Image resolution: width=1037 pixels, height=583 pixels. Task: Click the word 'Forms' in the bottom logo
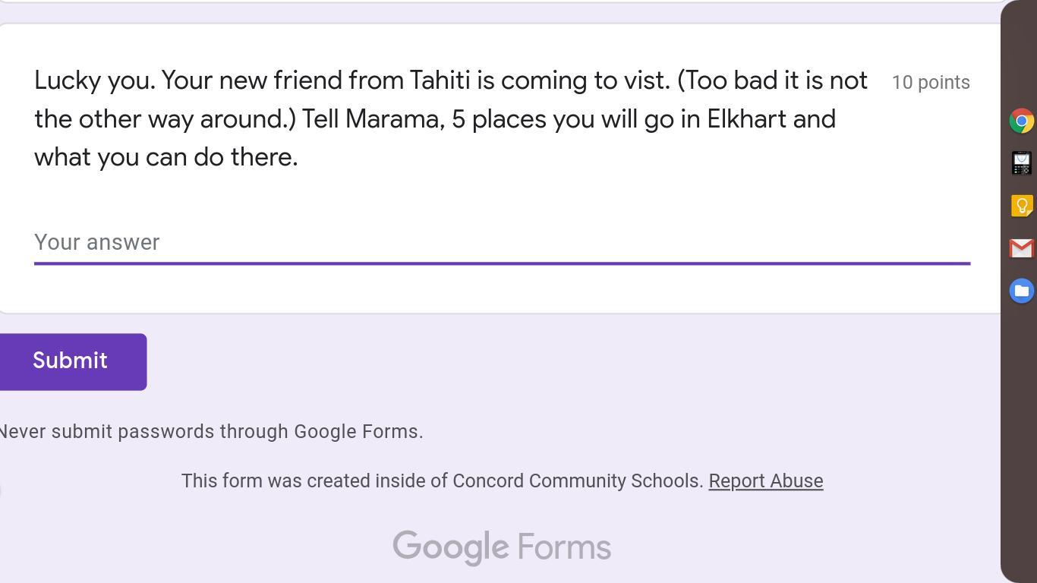[564, 547]
